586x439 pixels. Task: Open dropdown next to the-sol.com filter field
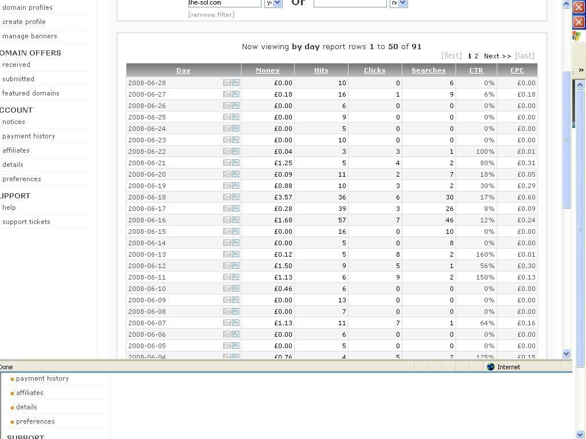277,3
